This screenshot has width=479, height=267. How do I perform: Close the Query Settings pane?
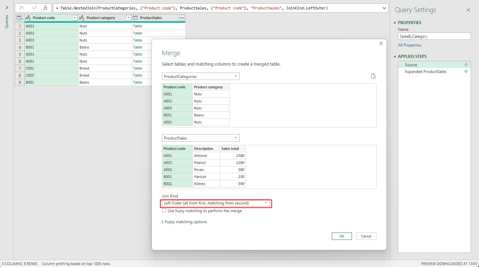click(x=468, y=10)
